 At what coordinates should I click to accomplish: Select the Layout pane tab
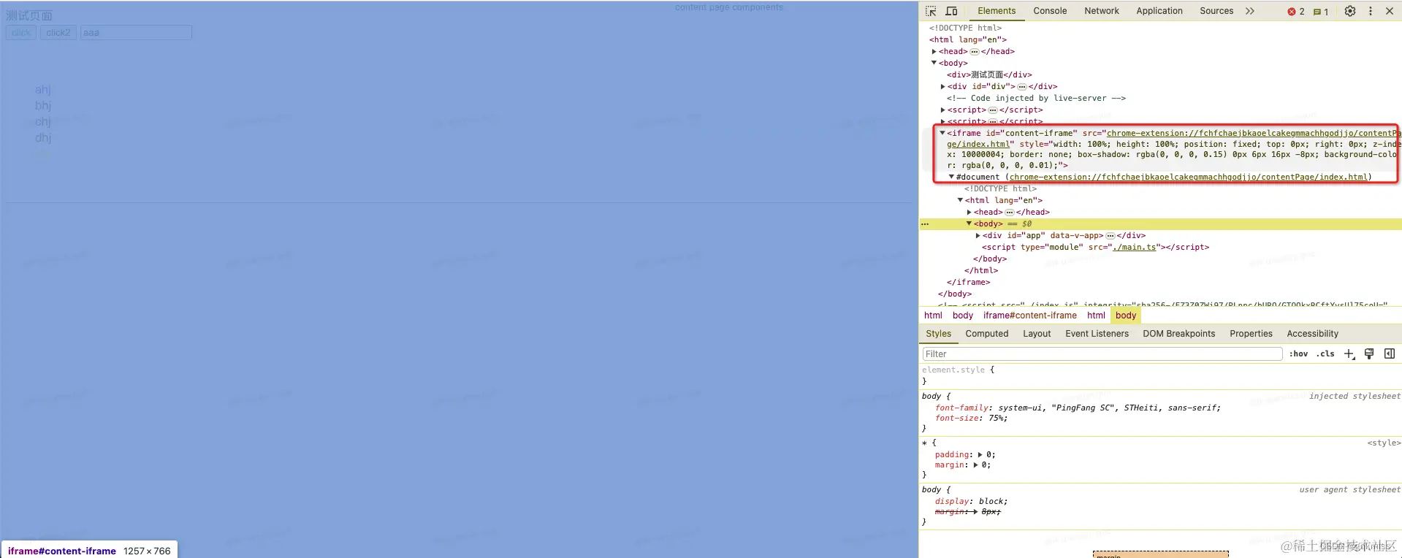1037,334
